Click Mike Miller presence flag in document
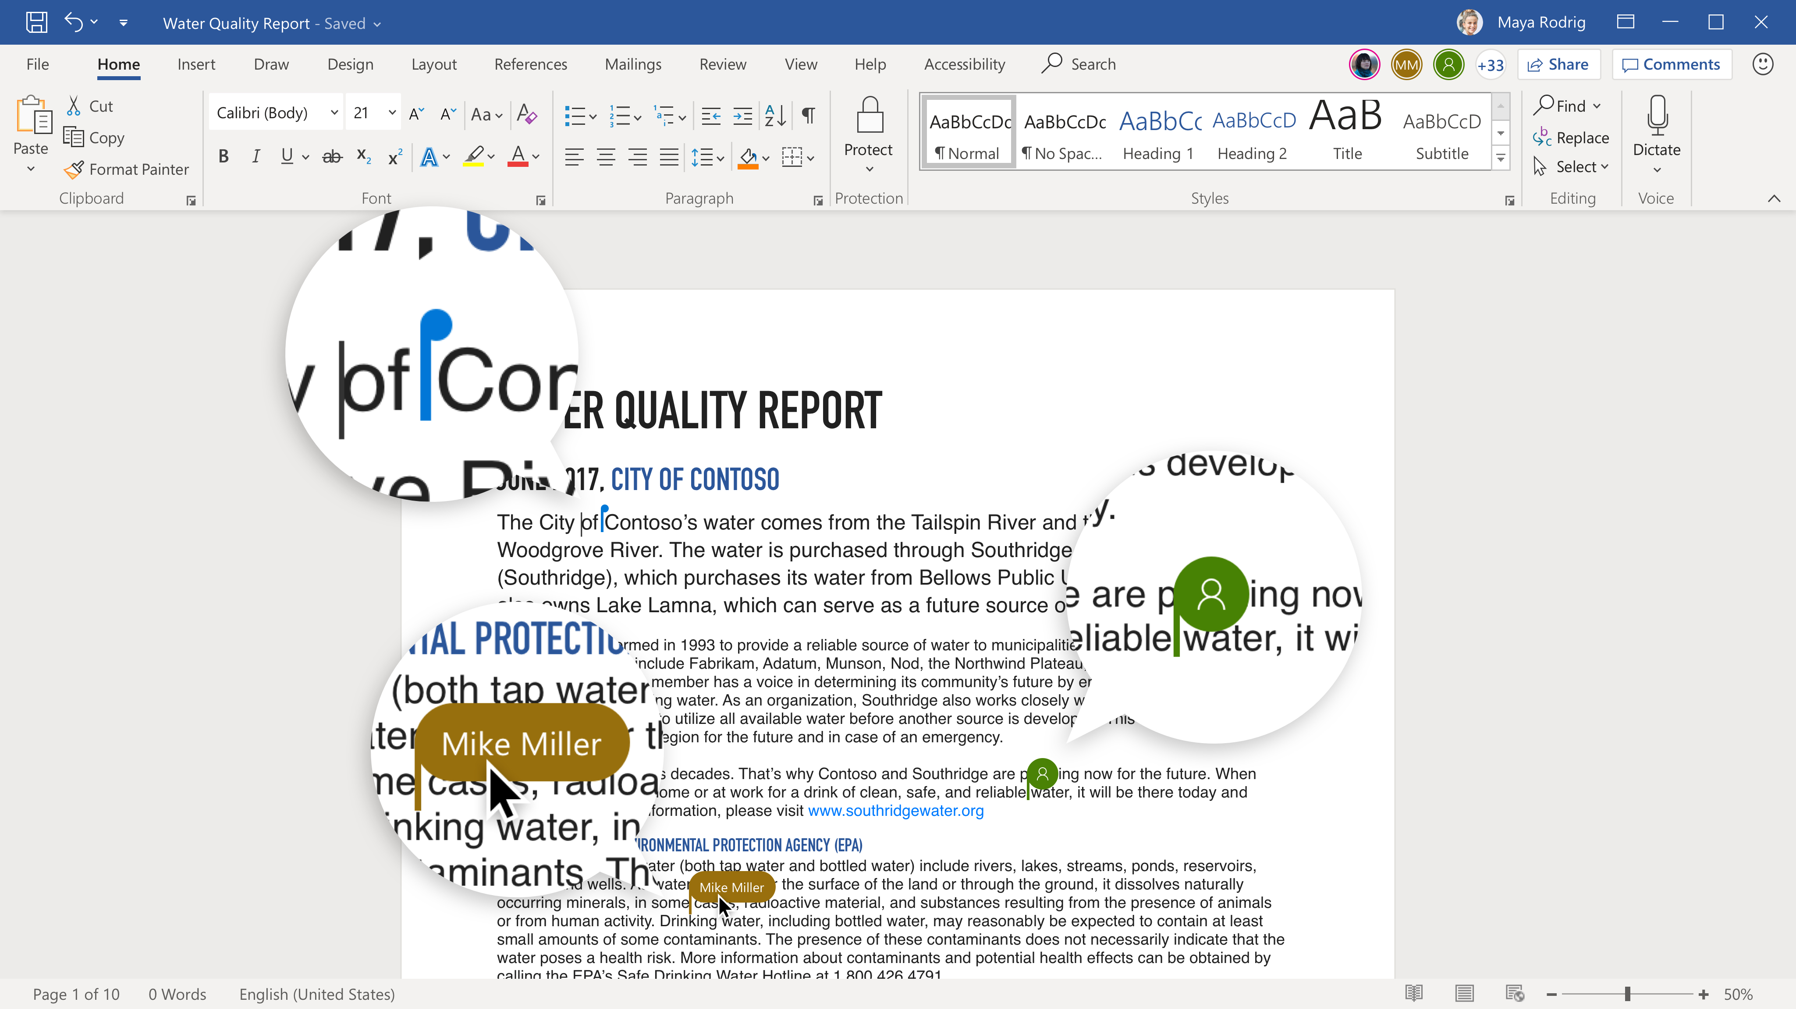Viewport: 1796px width, 1009px height. pos(731,887)
